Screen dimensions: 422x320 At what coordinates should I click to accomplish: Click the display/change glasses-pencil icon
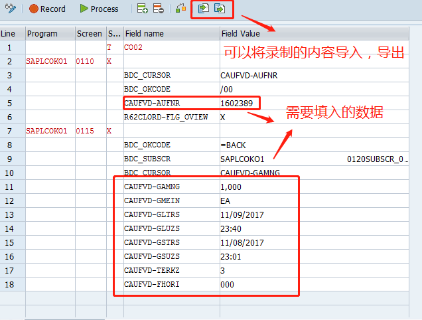(x=11, y=9)
